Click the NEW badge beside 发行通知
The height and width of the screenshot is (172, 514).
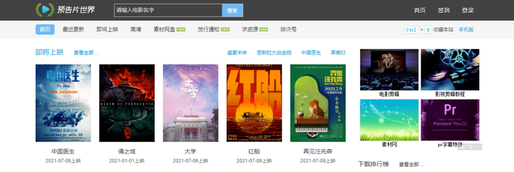coord(225,29)
